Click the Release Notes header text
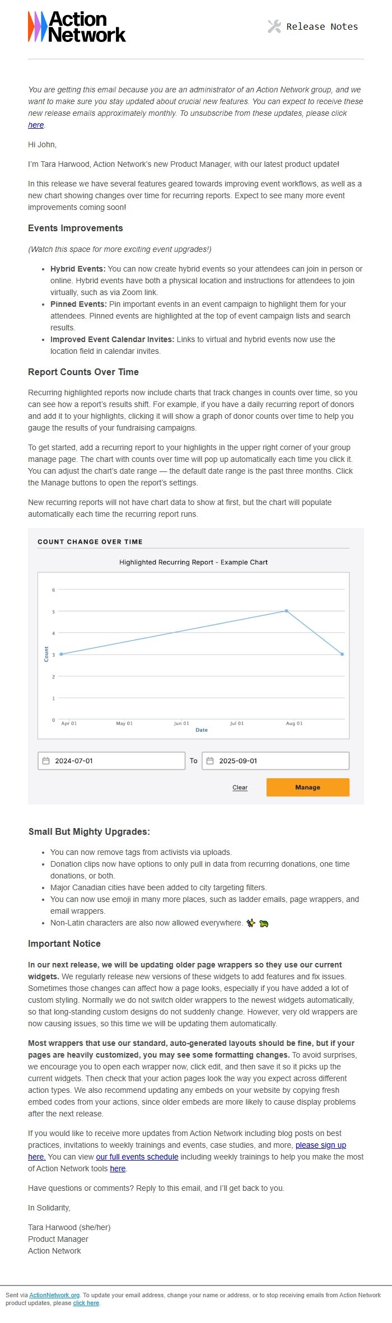 click(x=322, y=26)
